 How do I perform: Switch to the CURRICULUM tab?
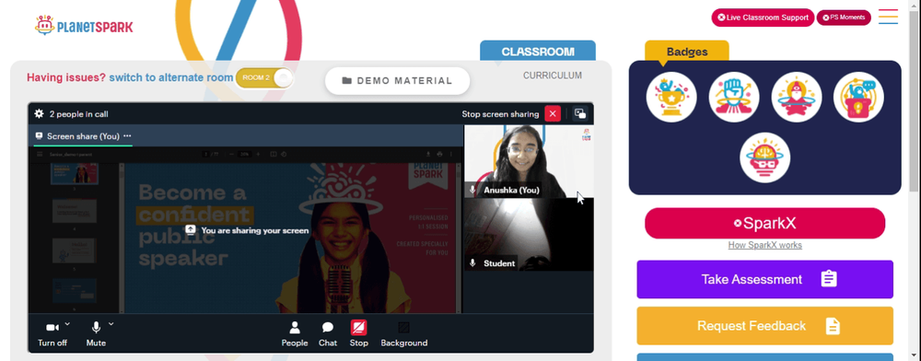pyautogui.click(x=553, y=76)
